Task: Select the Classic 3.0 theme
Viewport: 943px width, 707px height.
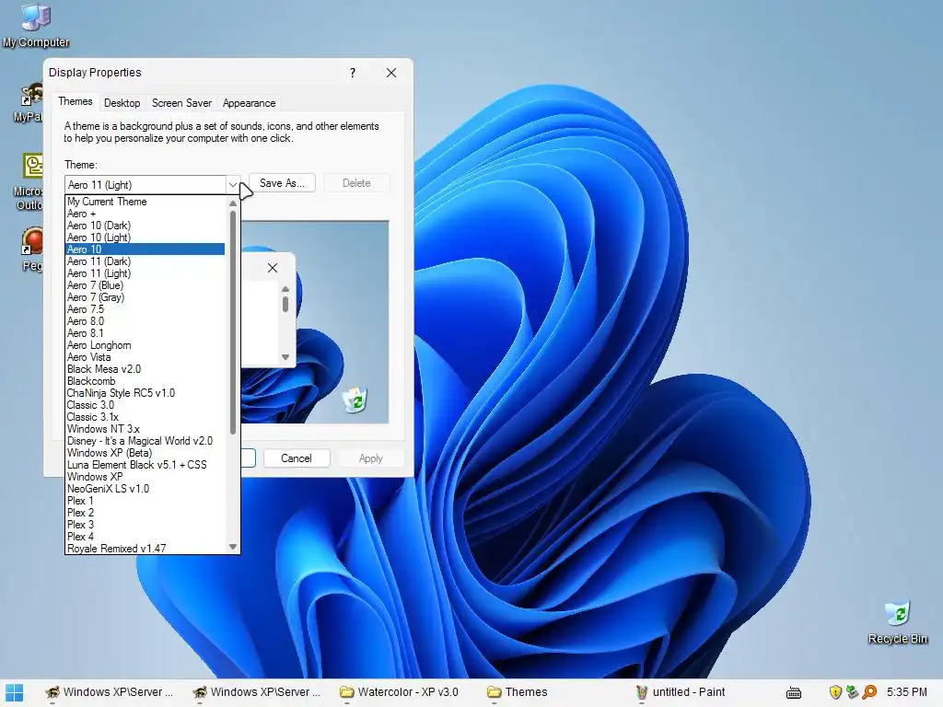Action: click(145, 405)
